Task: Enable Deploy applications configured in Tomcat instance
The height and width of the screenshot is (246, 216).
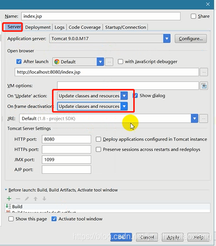Action: [x=98, y=139]
